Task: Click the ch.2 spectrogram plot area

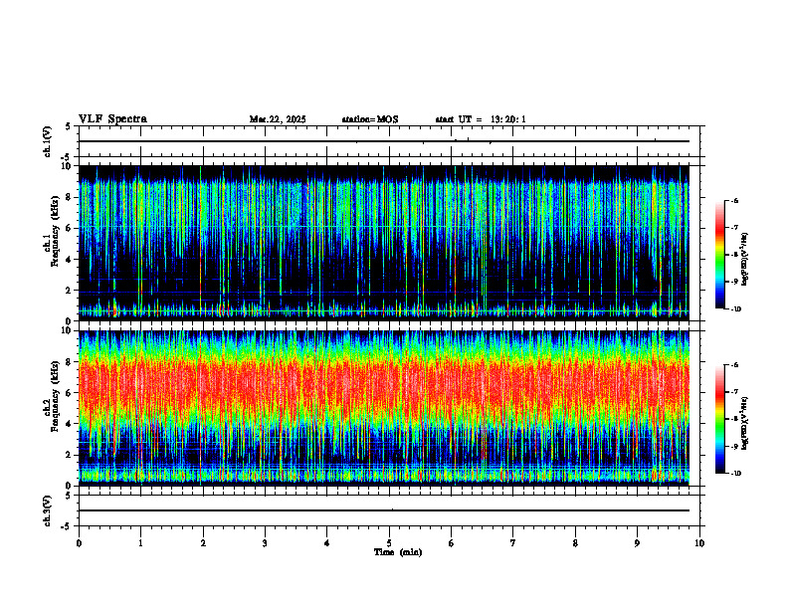Action: tap(384, 408)
